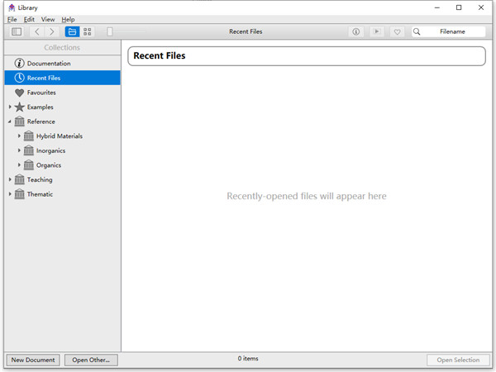Switch to list view icon

72,31
